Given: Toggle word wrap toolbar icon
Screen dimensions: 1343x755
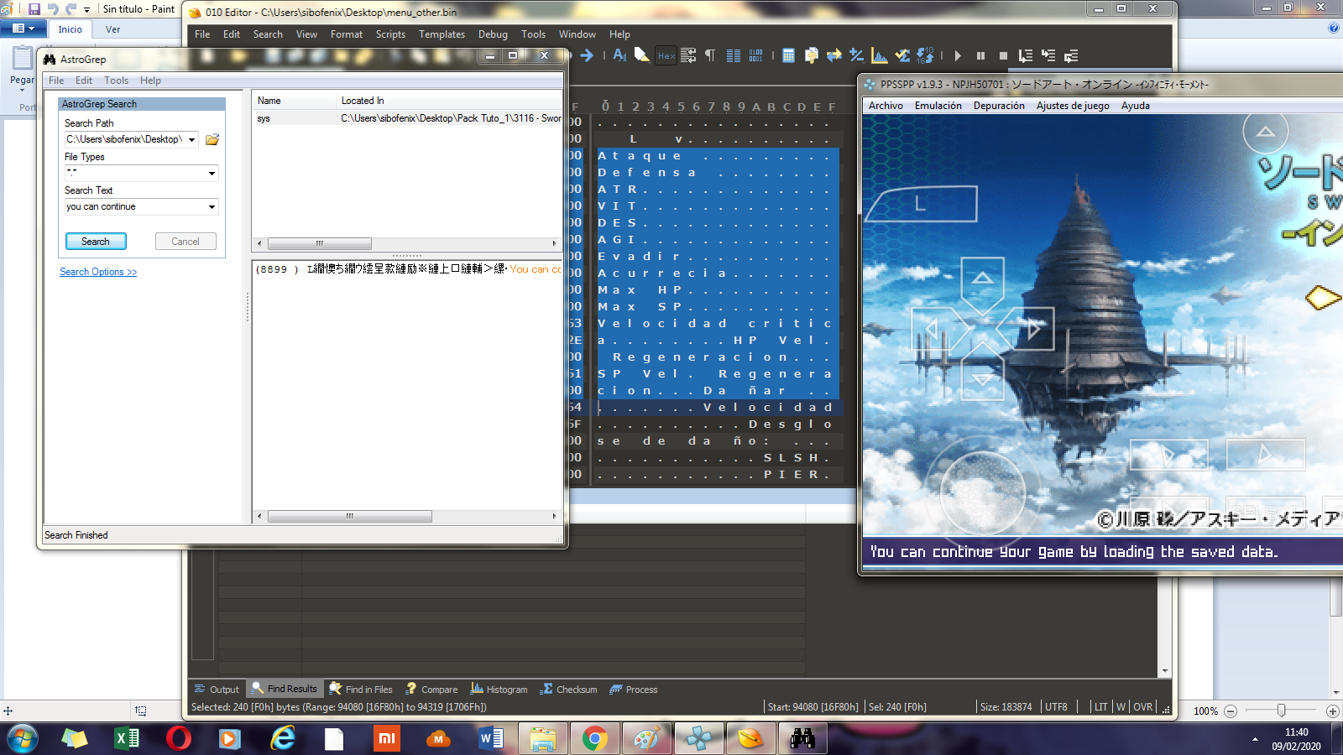Looking at the screenshot, I should (x=688, y=55).
